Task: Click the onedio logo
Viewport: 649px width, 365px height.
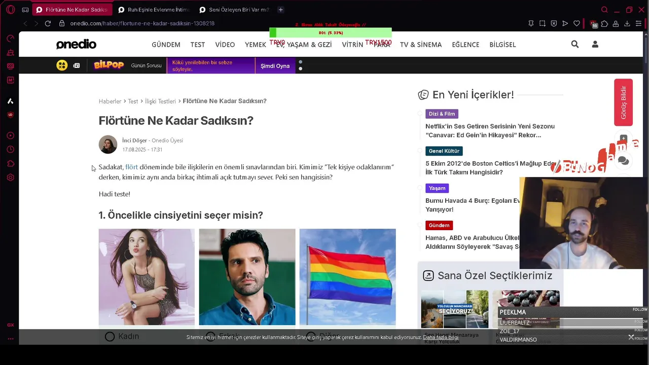Action: [x=76, y=45]
